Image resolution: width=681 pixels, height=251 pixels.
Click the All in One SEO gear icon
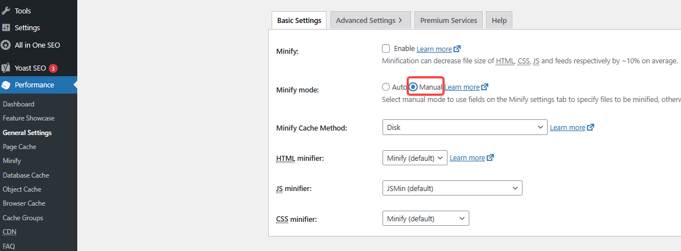click(x=6, y=45)
